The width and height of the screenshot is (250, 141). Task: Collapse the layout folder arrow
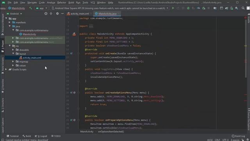[13, 54]
